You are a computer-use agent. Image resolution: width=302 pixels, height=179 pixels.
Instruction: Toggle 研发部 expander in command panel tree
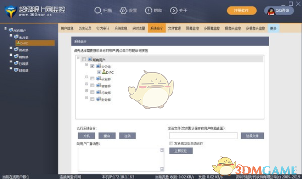(x=87, y=77)
